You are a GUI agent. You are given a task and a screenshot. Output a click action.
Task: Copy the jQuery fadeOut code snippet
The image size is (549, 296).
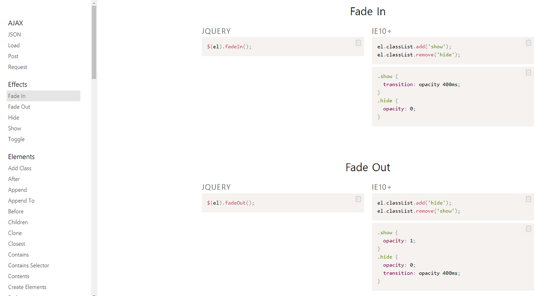pyautogui.click(x=358, y=199)
